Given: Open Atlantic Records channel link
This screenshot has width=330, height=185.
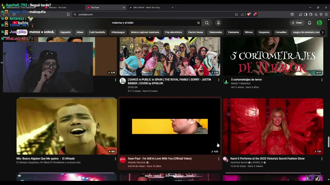Looking at the screenshot, I should tap(137, 163).
